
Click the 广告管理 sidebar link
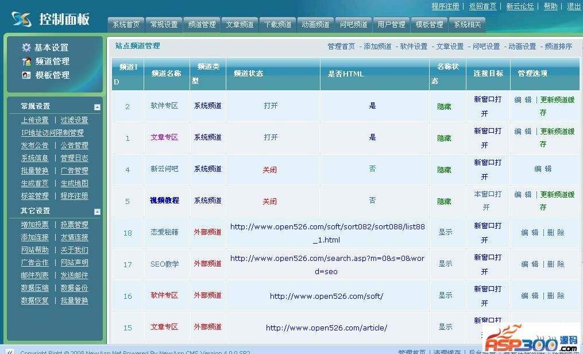[x=74, y=171]
